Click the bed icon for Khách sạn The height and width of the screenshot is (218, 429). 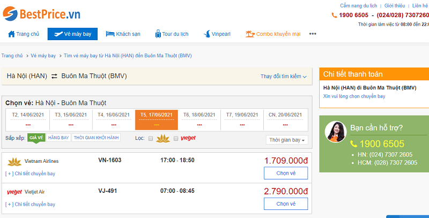point(110,34)
